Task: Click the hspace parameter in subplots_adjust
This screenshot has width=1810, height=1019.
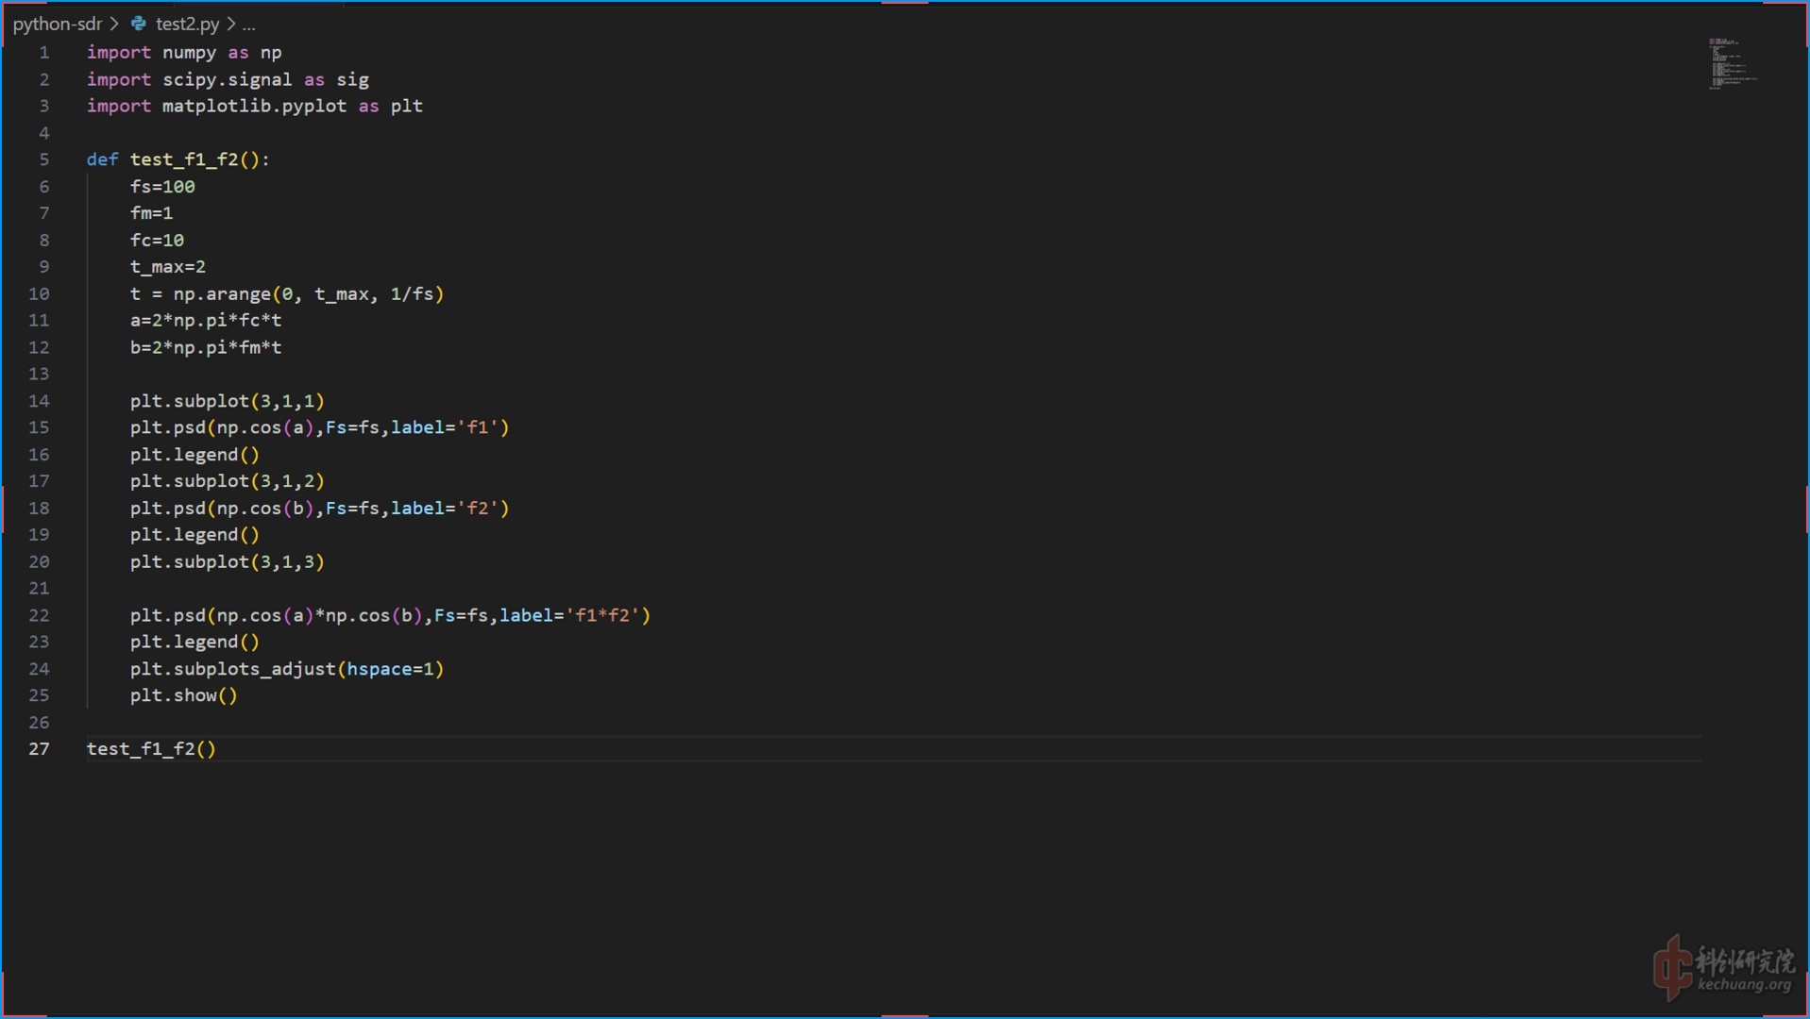Action: [x=379, y=669]
